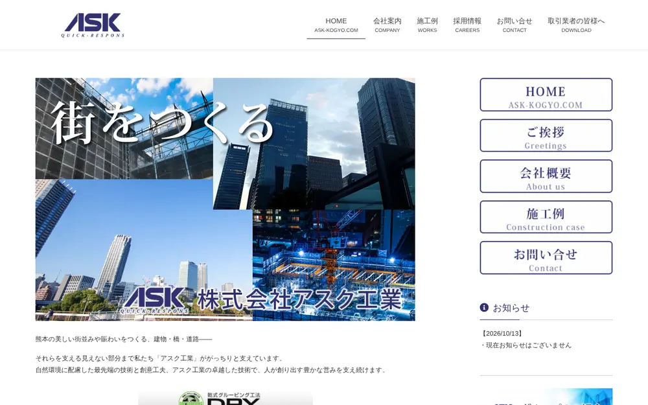Go to 施工例 WORKS menu item
Viewport: 648px width, 405px height.
427,25
